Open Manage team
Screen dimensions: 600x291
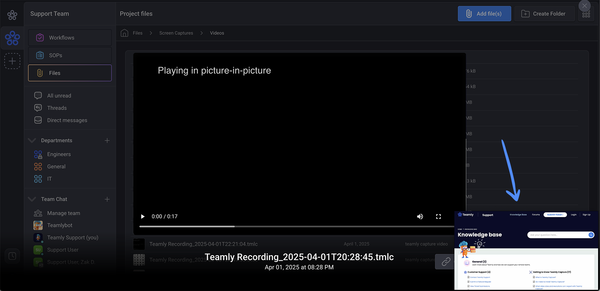pos(64,213)
